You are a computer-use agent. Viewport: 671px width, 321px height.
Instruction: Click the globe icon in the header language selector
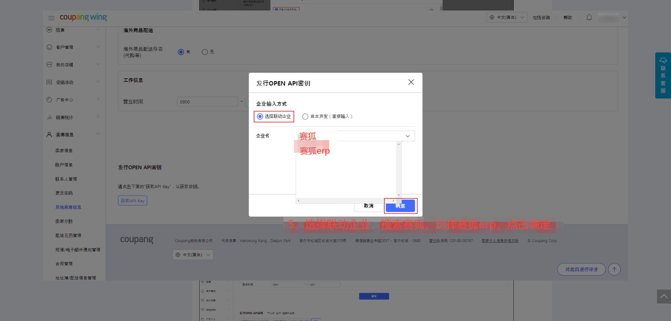pyautogui.click(x=492, y=17)
